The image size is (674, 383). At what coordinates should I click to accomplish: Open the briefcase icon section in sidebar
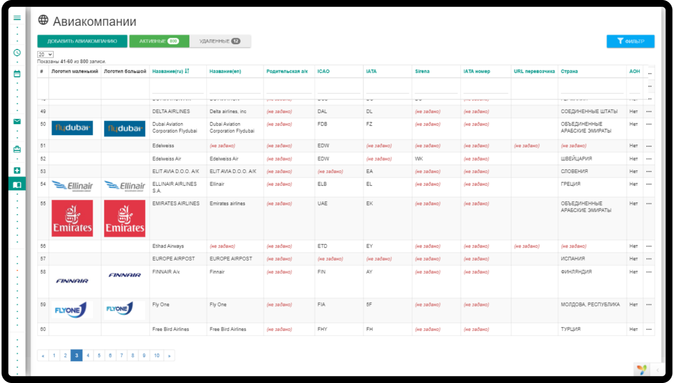17,149
